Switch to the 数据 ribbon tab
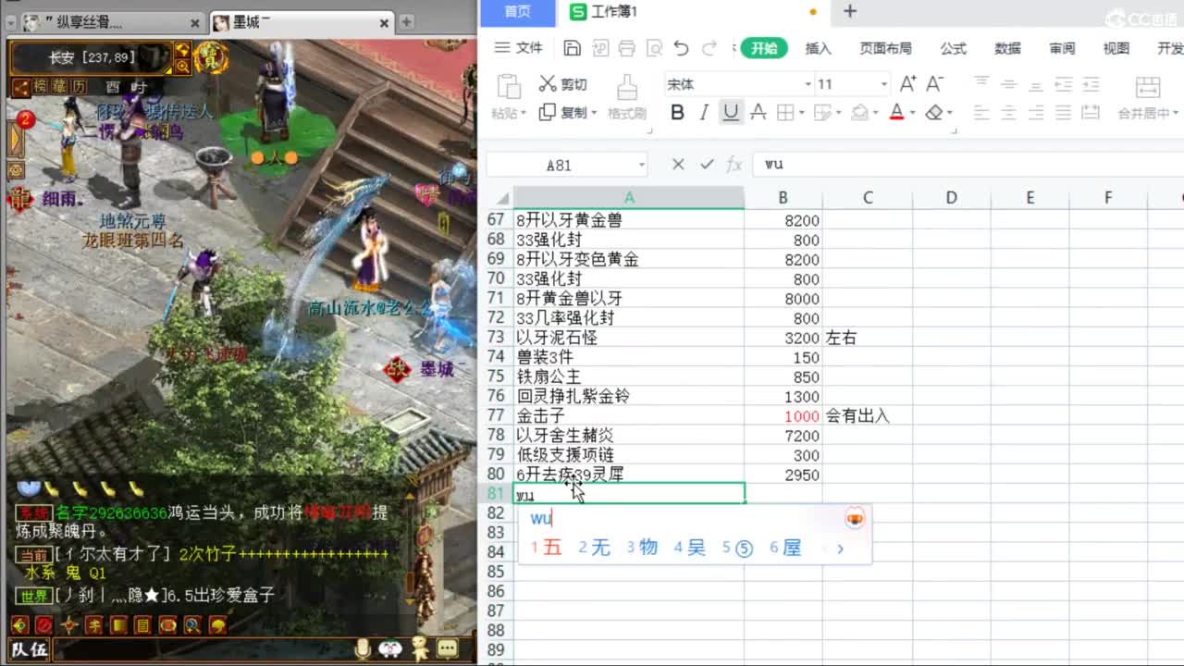The height and width of the screenshot is (666, 1184). pos(1007,48)
